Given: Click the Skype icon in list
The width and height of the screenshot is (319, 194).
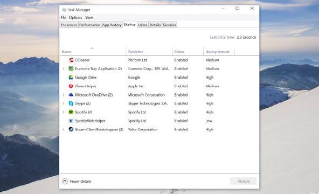Looking at the screenshot, I should [71, 103].
